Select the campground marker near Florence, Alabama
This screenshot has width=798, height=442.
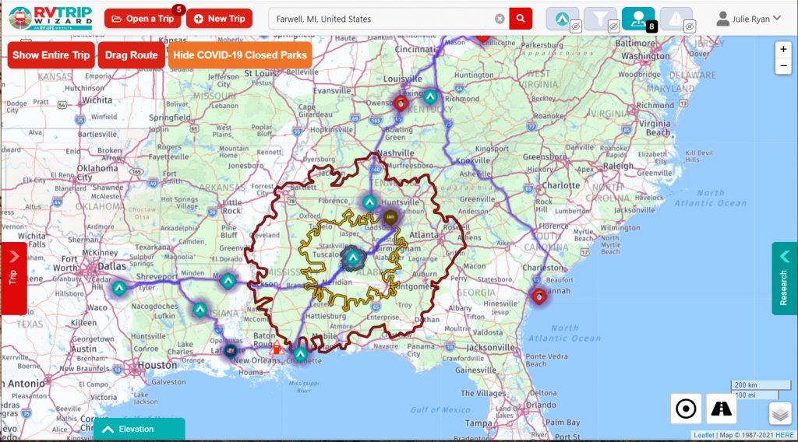tap(370, 202)
